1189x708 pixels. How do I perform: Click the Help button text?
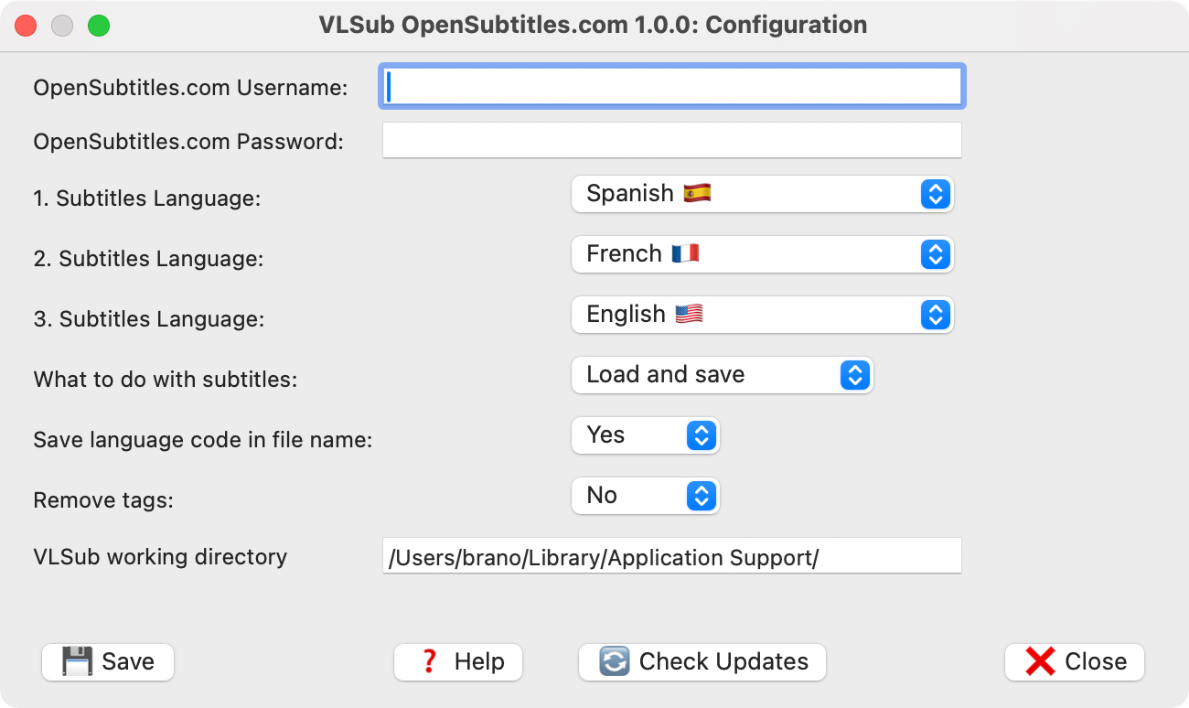(479, 661)
